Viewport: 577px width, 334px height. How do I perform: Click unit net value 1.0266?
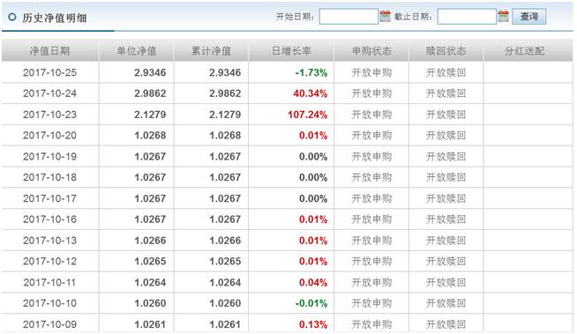pos(150,241)
